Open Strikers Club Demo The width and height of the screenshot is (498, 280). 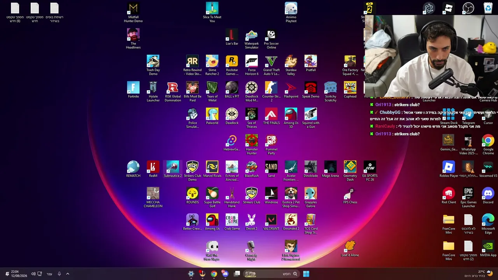click(192, 167)
